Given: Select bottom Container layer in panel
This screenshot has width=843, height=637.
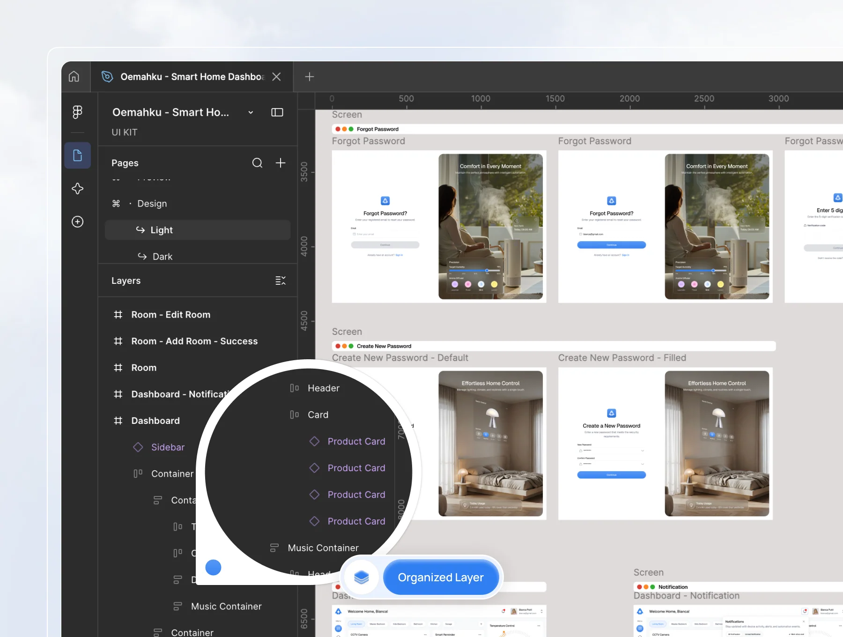Looking at the screenshot, I should click(192, 632).
